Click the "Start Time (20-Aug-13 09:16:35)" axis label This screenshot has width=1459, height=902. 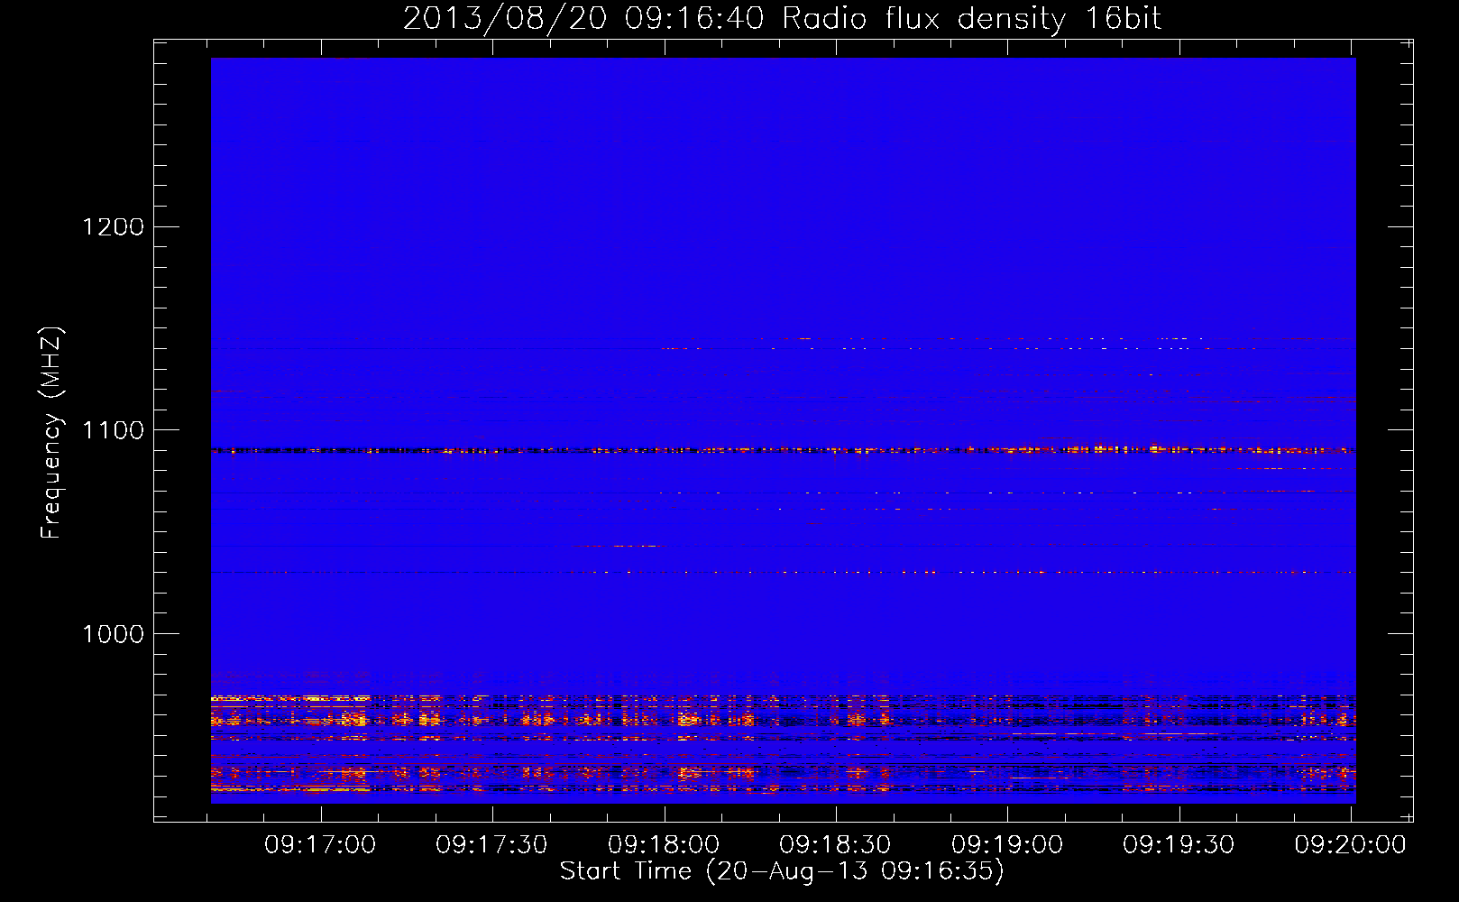coord(782,871)
